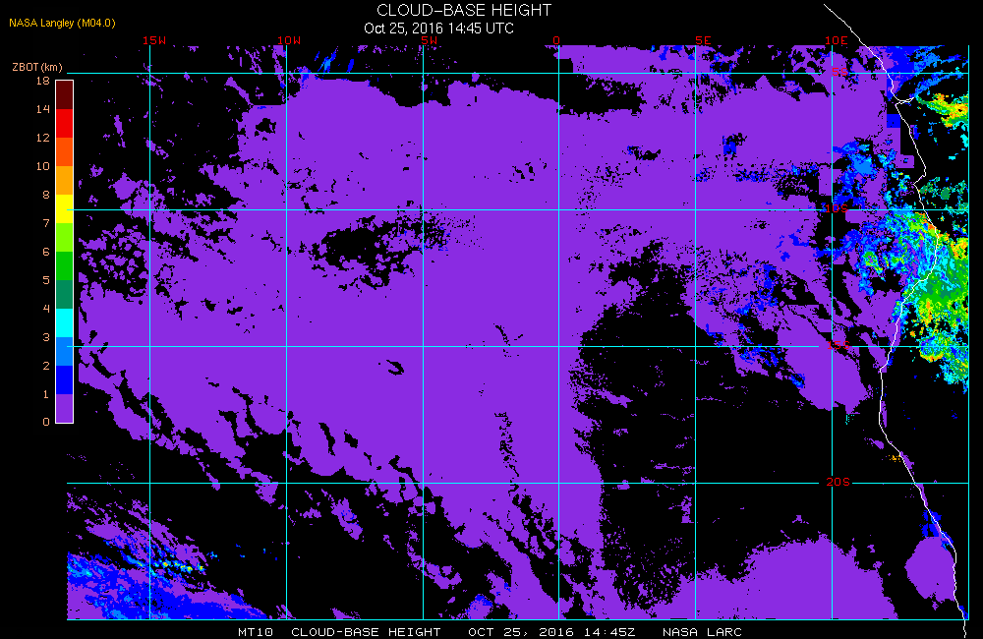The width and height of the screenshot is (983, 639).
Task: Click the colorbar tick value 8
Action: coord(46,195)
